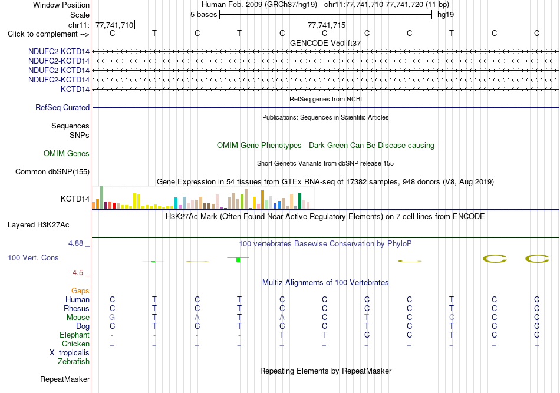Select the Chicken alignment row label
The height and width of the screenshot is (393, 560).
click(x=75, y=344)
